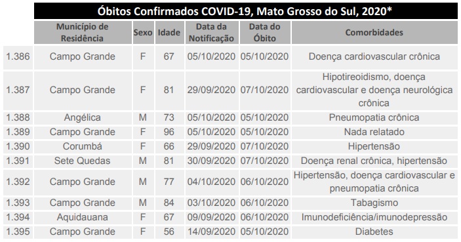Click row number 1.395
Viewport: 461px width, 242px height.
[x=18, y=232]
